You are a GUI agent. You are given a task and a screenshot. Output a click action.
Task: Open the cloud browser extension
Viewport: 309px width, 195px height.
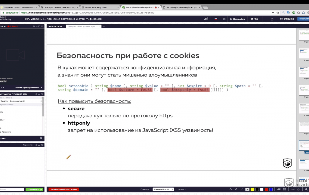[x=299, y=13]
